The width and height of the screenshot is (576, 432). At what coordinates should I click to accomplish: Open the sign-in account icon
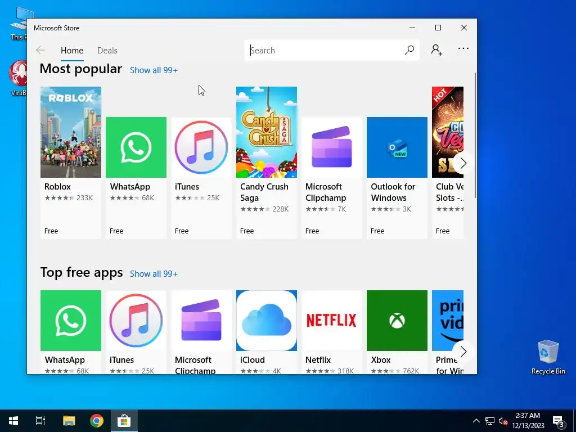point(436,49)
